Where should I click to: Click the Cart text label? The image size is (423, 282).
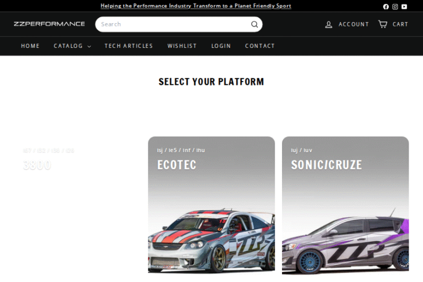(x=400, y=24)
